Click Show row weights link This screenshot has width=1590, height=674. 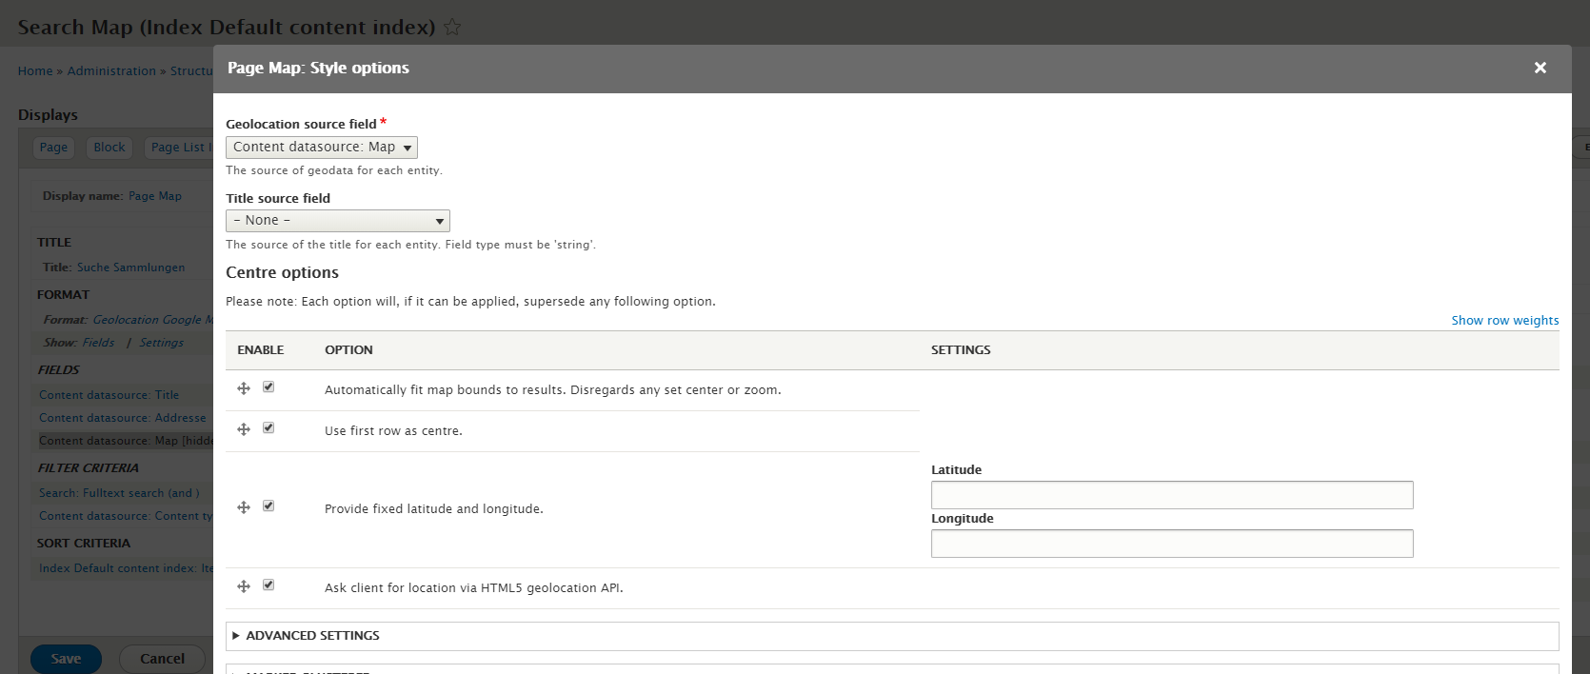[x=1504, y=321]
